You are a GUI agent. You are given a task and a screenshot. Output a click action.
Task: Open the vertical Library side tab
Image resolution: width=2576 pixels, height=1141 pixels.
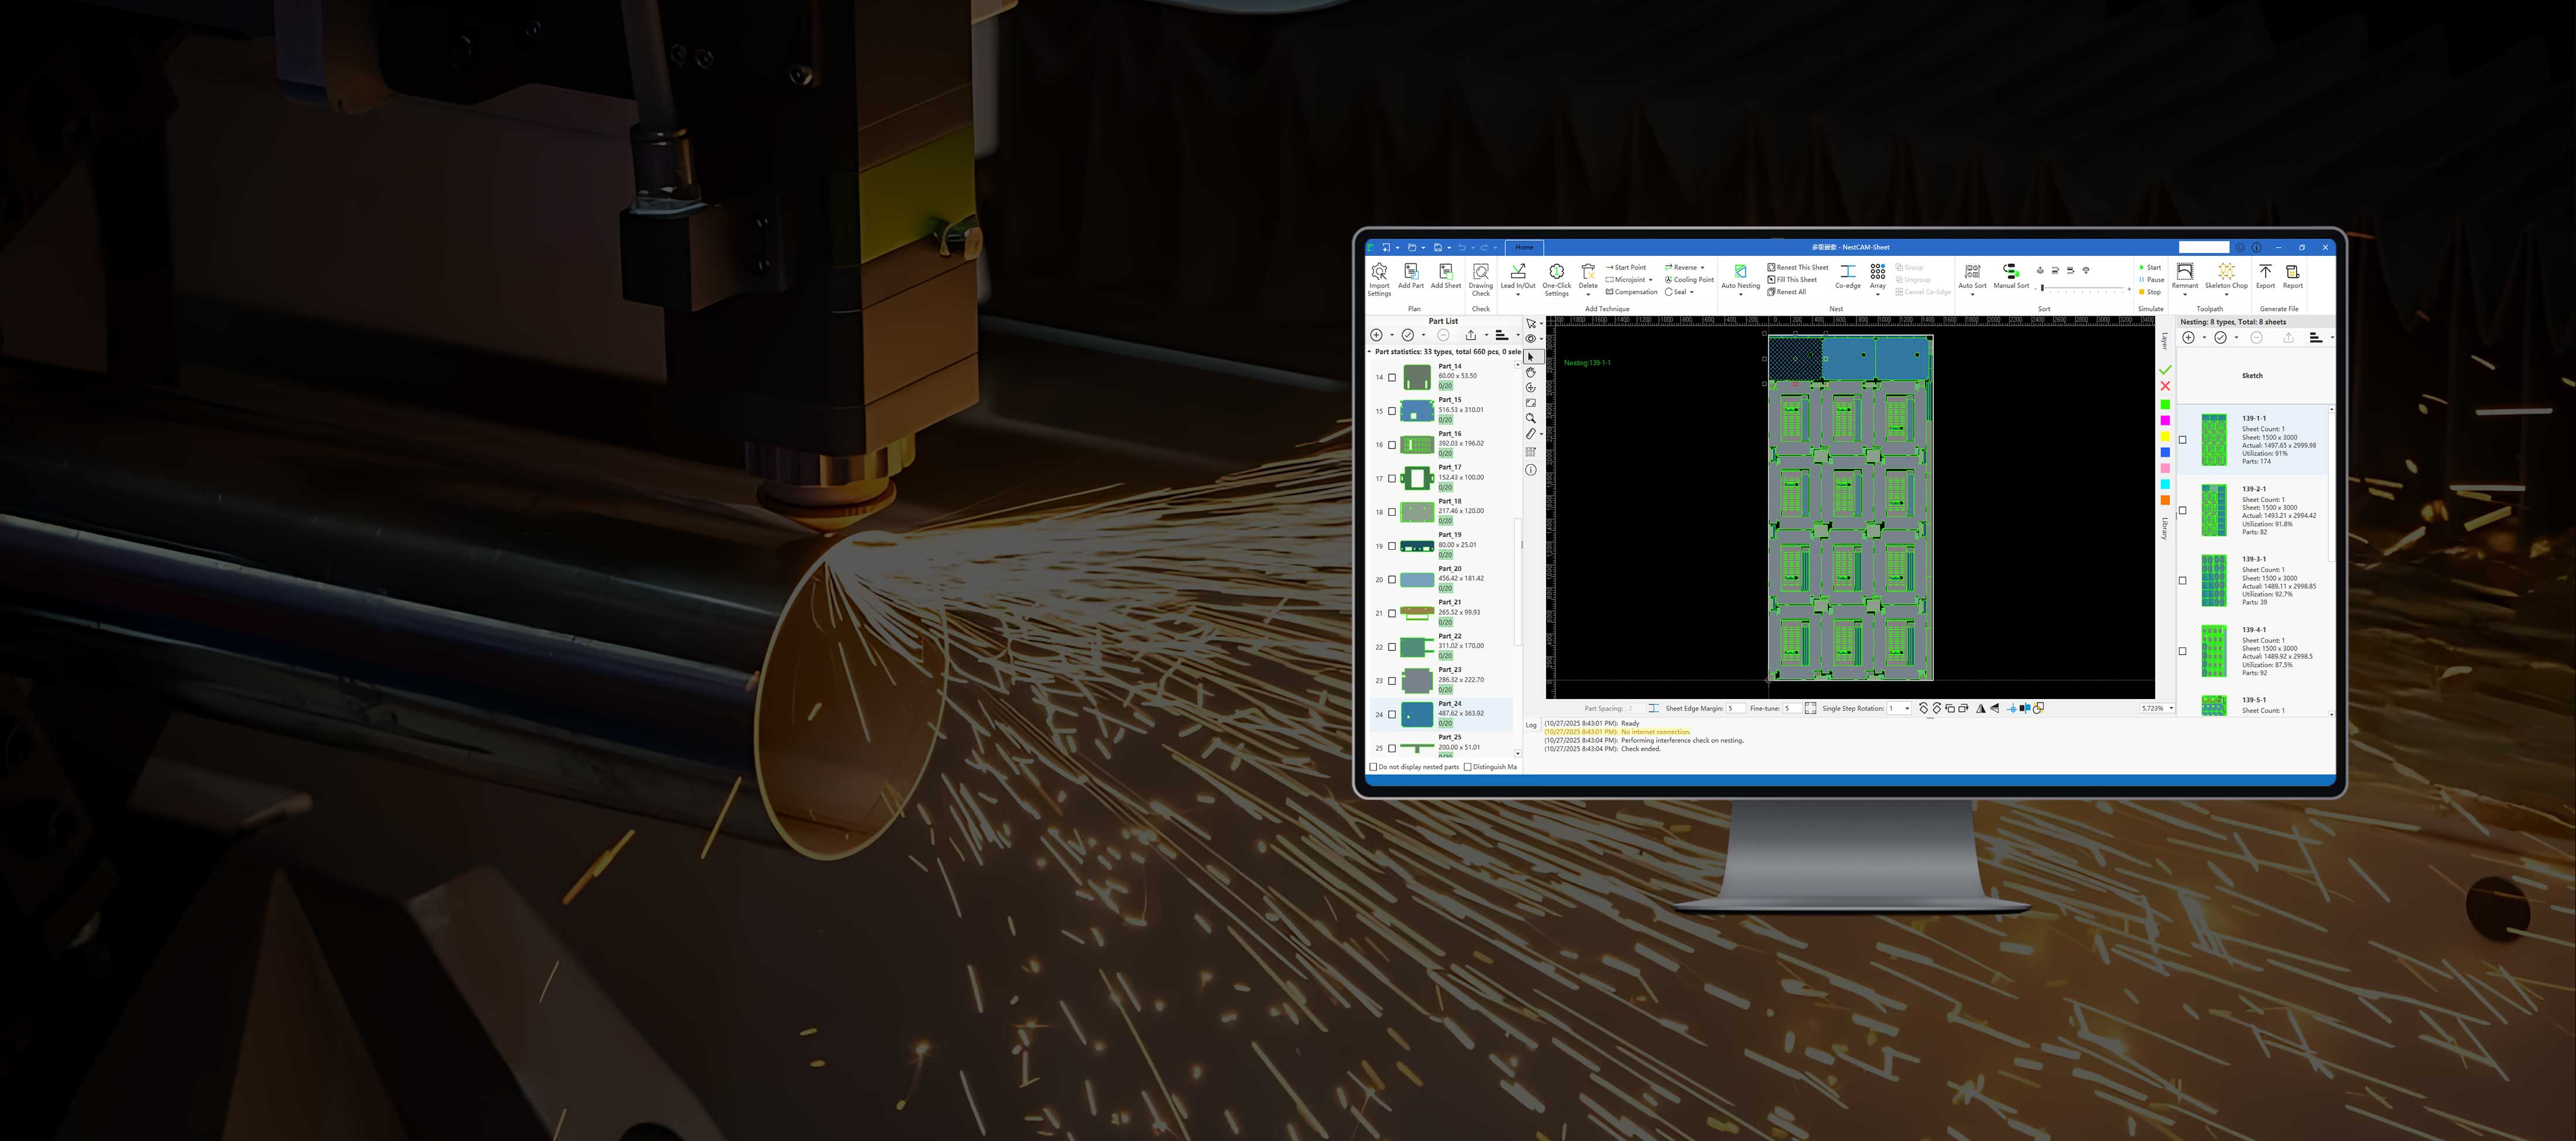pos(2165,529)
